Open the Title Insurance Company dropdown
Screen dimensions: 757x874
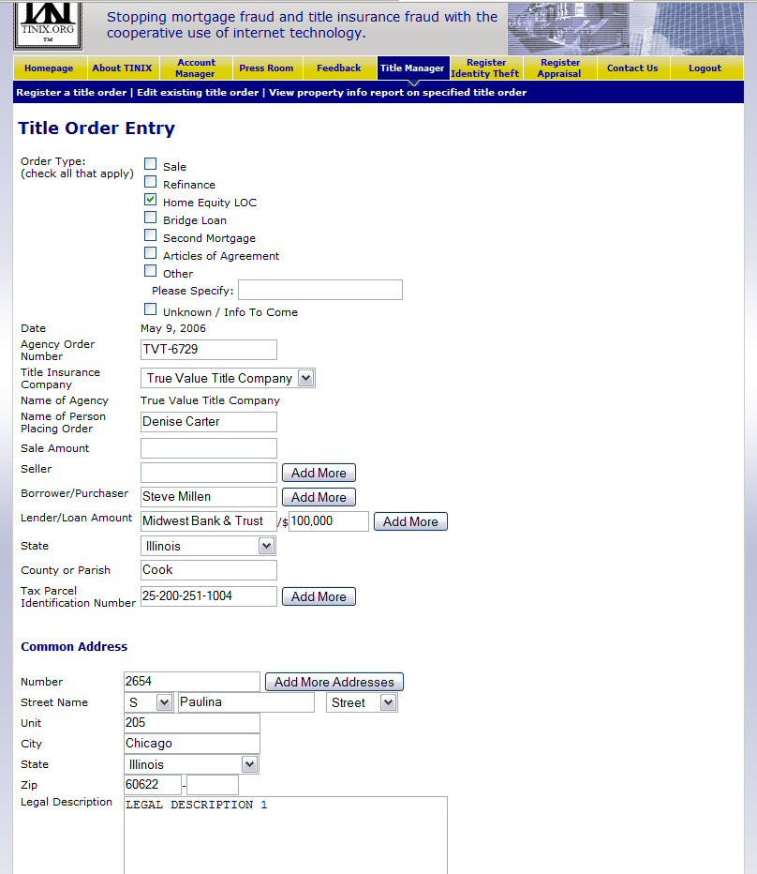click(228, 379)
